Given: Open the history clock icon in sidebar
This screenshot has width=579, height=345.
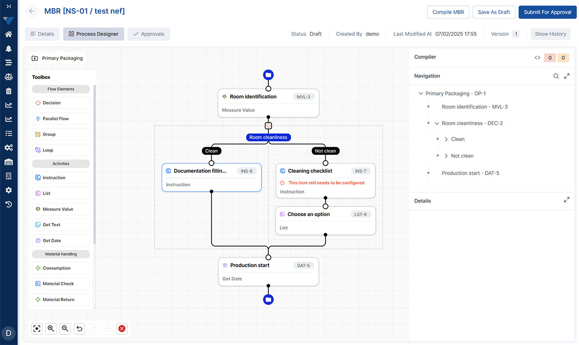Looking at the screenshot, I should click(x=8, y=204).
